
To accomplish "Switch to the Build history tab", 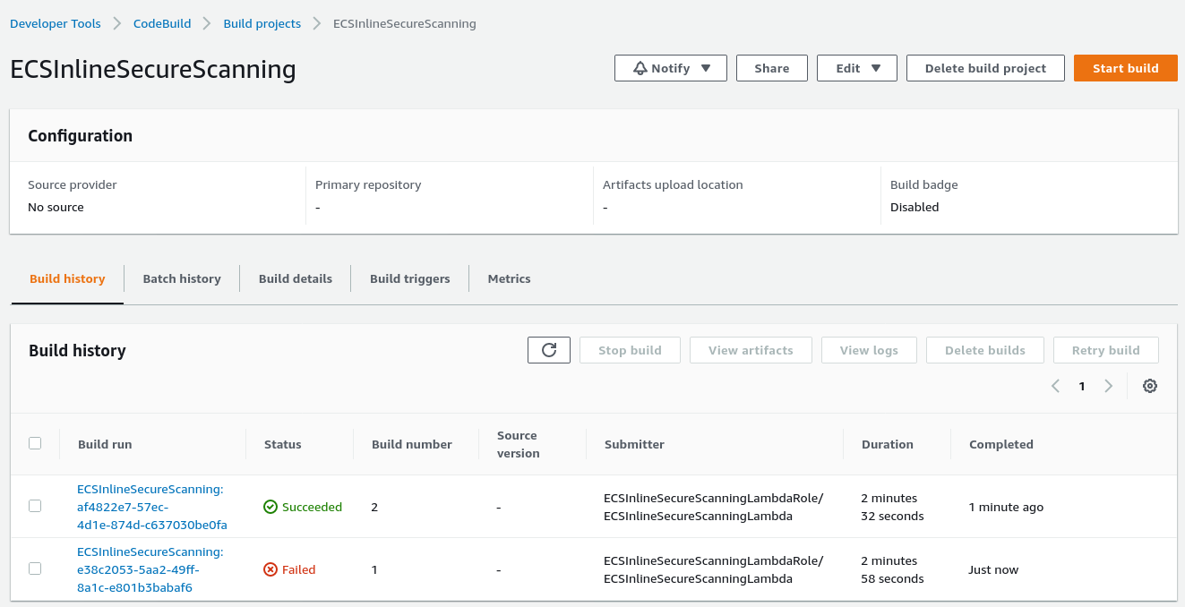I will point(67,278).
